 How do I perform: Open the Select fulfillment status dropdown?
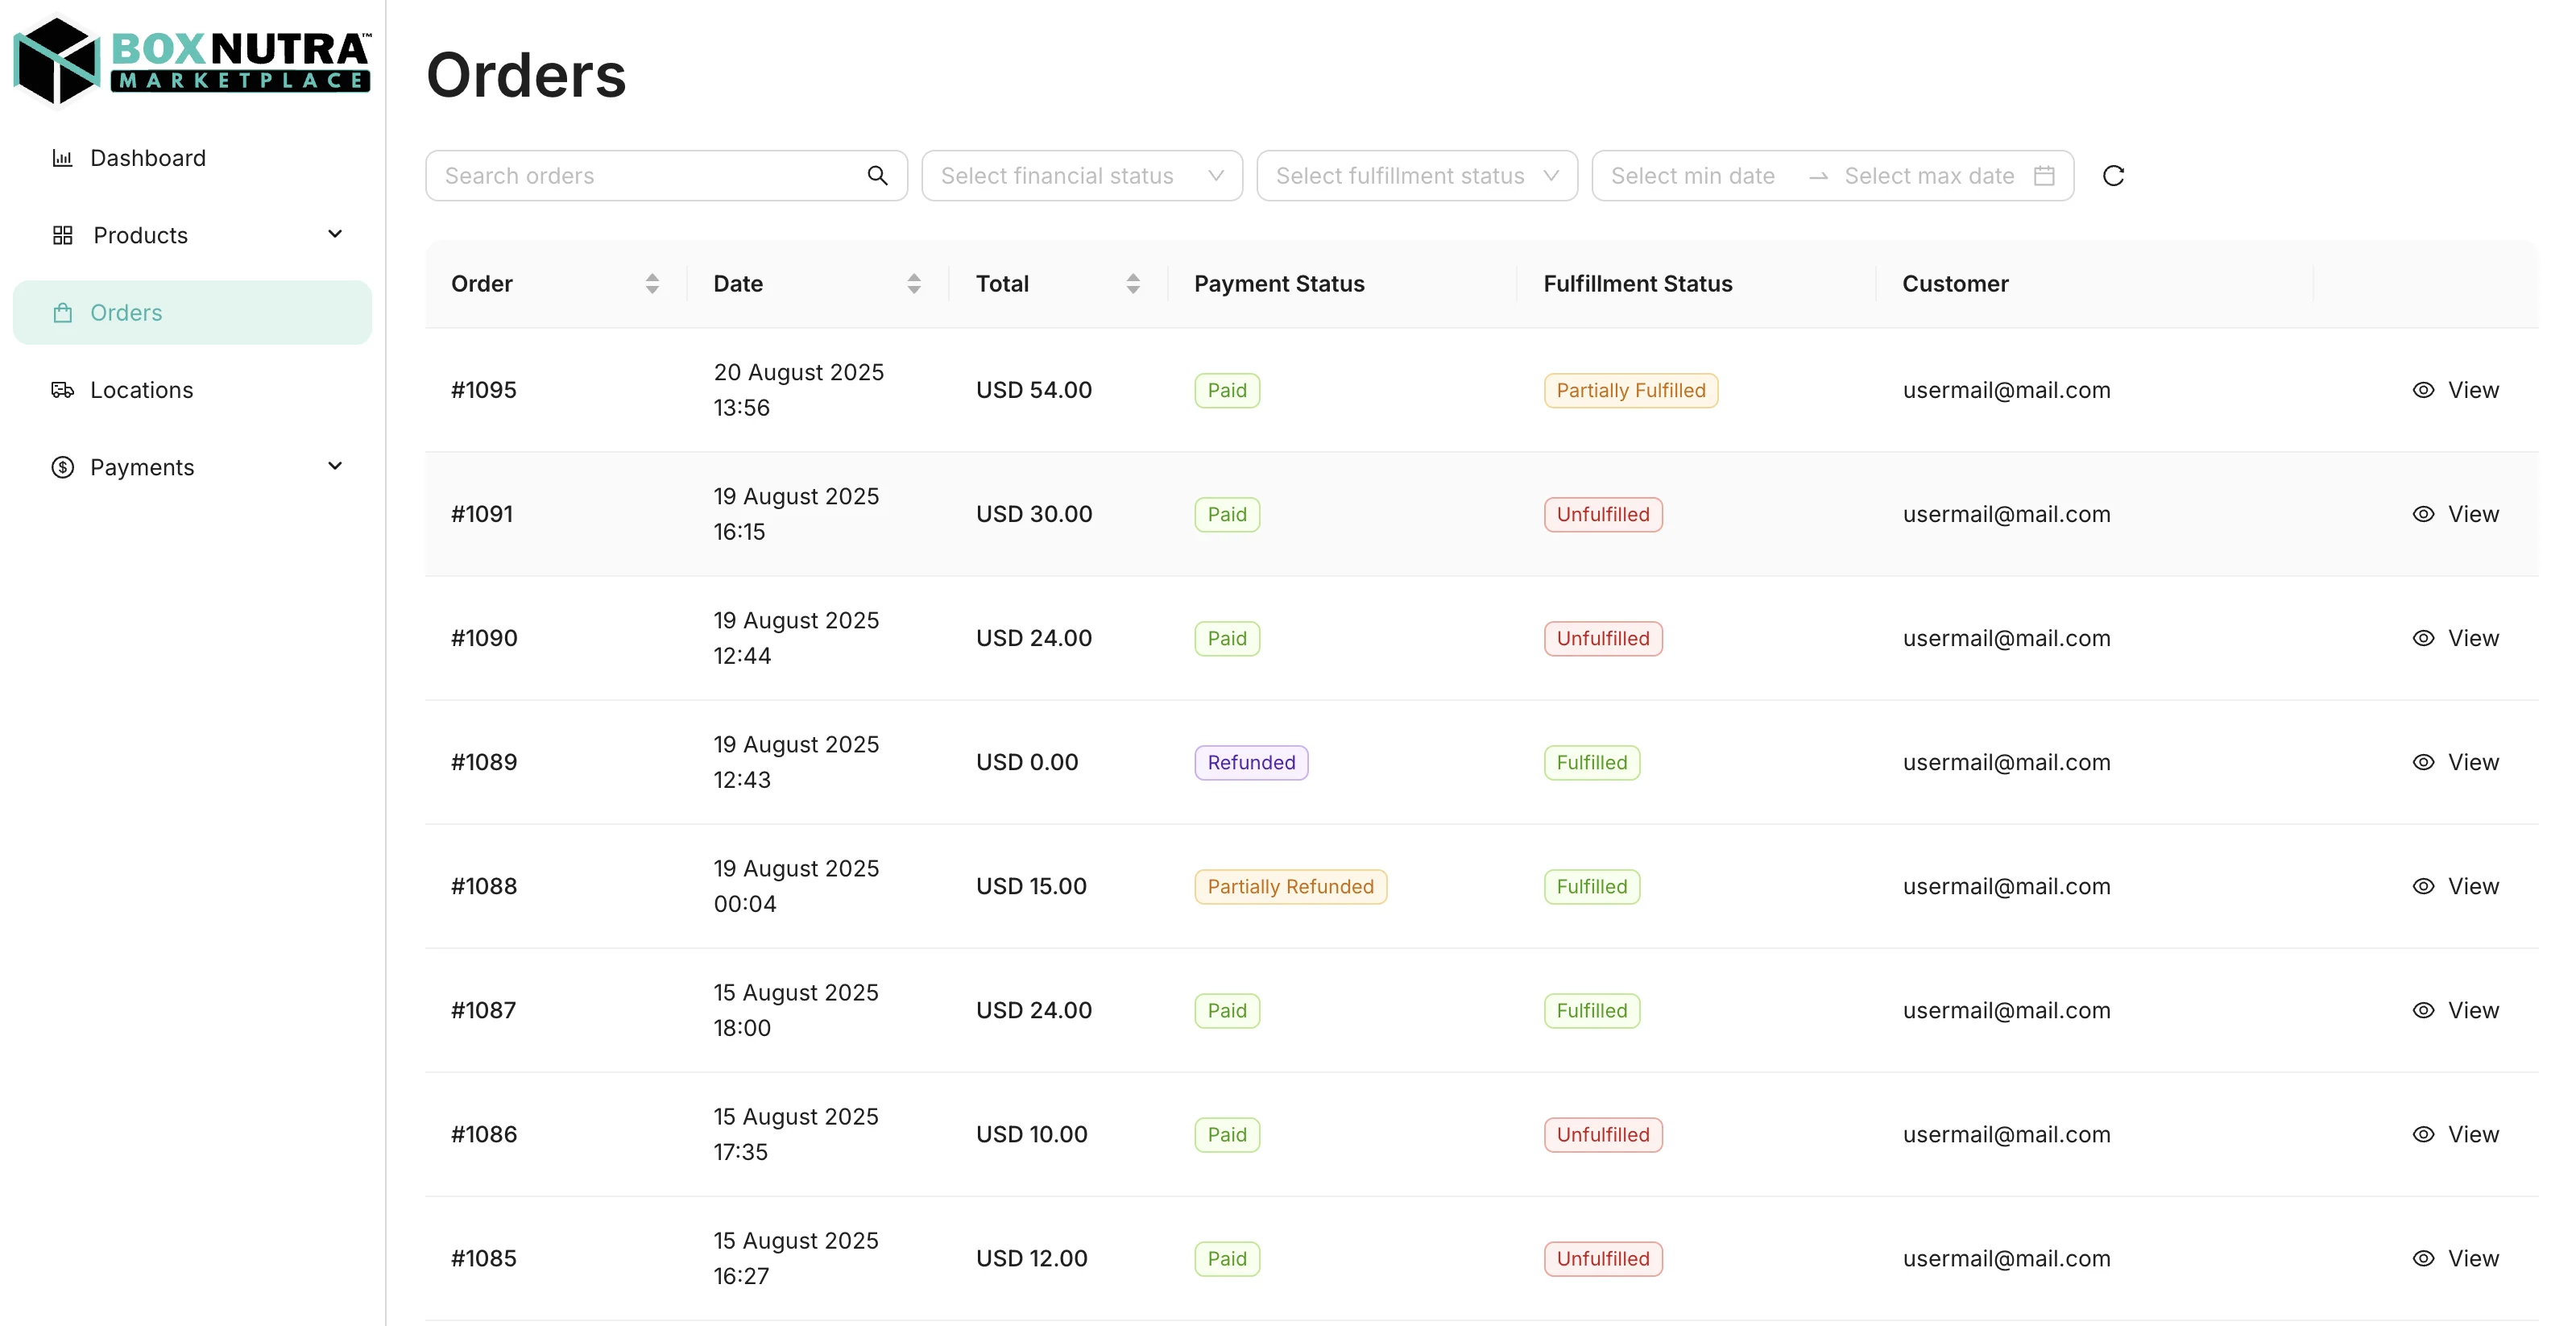1416,175
